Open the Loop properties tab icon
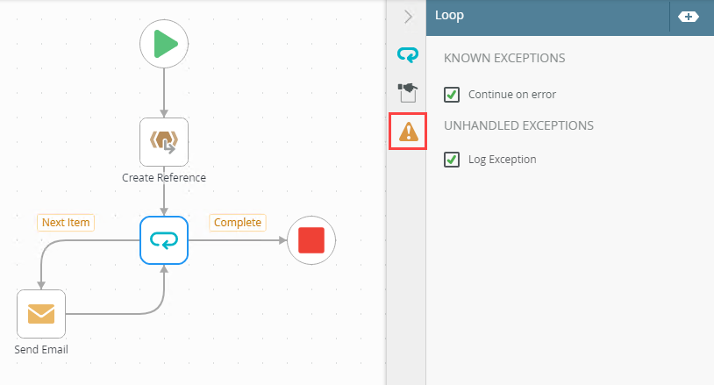 click(408, 54)
